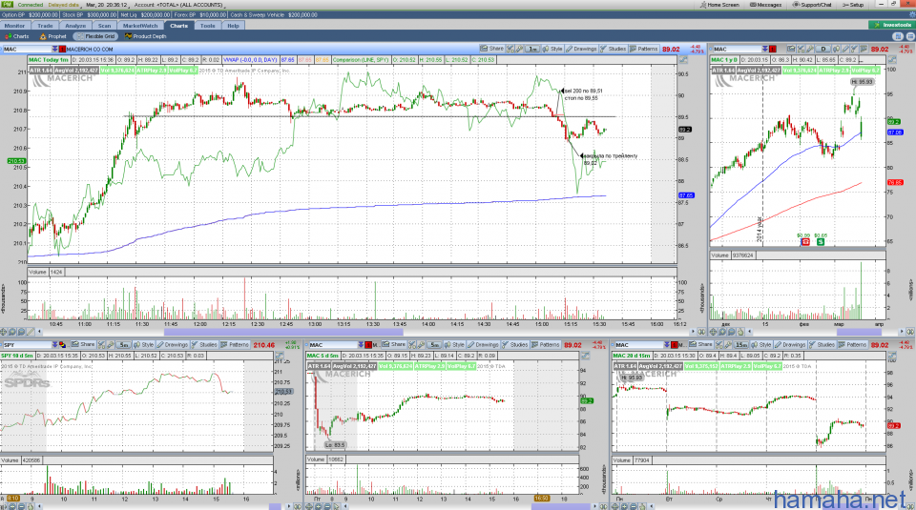
Task: Open the Monitor tab
Action: 14,26
